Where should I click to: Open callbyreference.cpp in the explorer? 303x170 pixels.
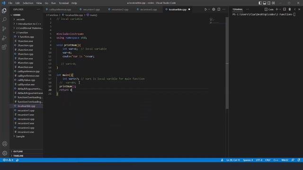(27, 71)
